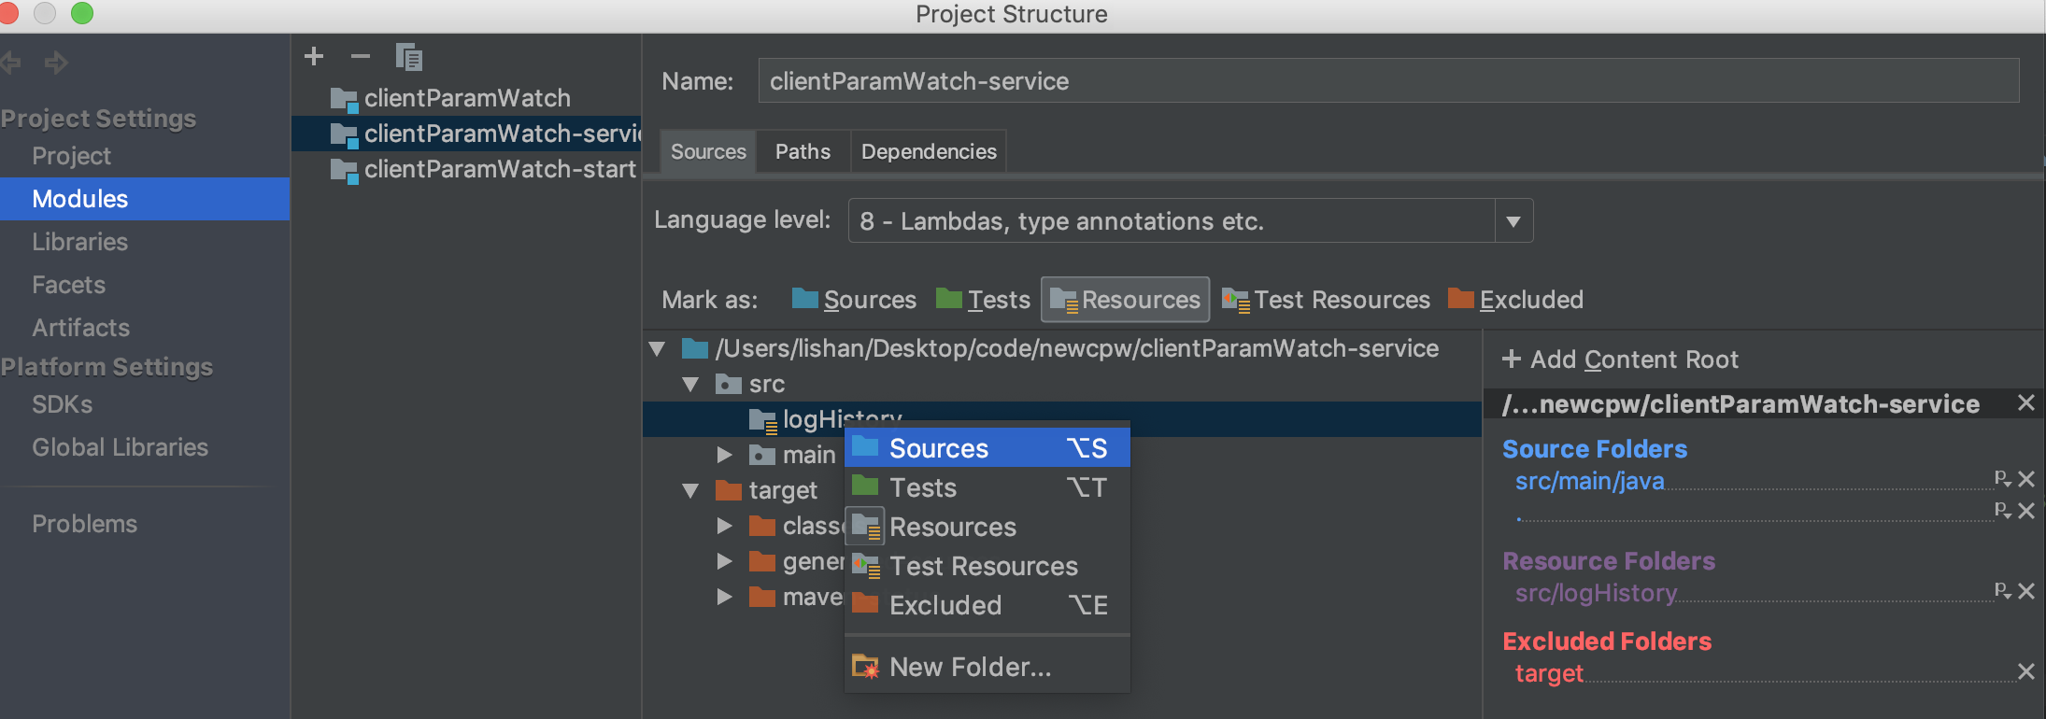Expand the main folder node
The image size is (2046, 719).
(724, 455)
